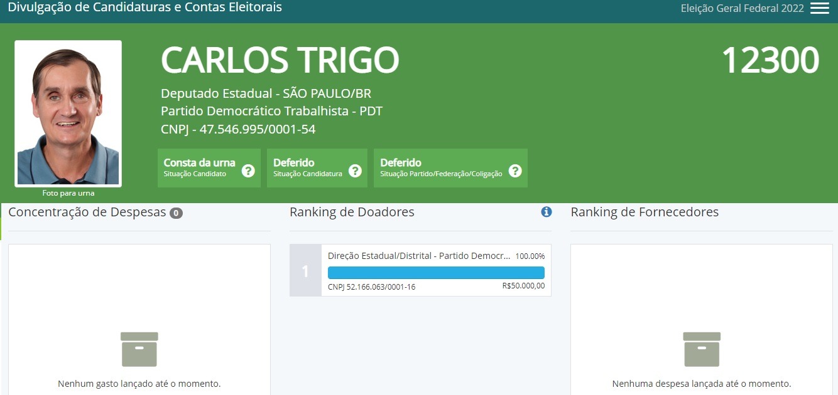The width and height of the screenshot is (838, 395).
Task: Click the Consta da urna status label
Action: tap(199, 162)
